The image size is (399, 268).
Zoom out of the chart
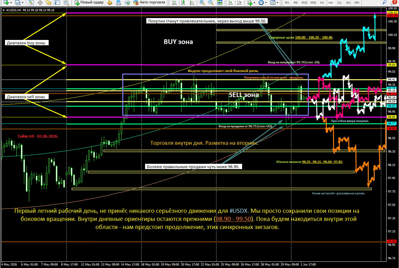(211, 2)
